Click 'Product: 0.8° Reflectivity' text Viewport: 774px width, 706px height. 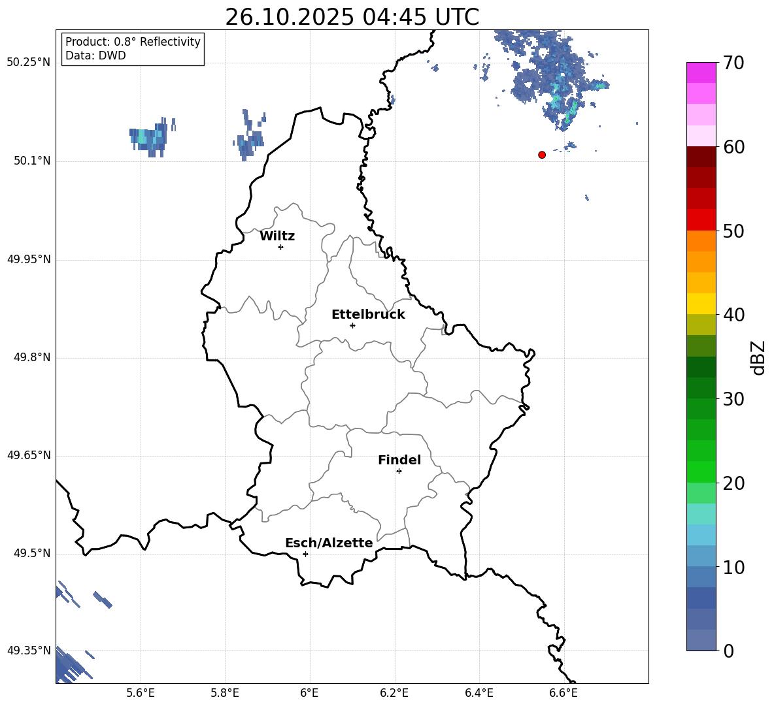pos(133,41)
